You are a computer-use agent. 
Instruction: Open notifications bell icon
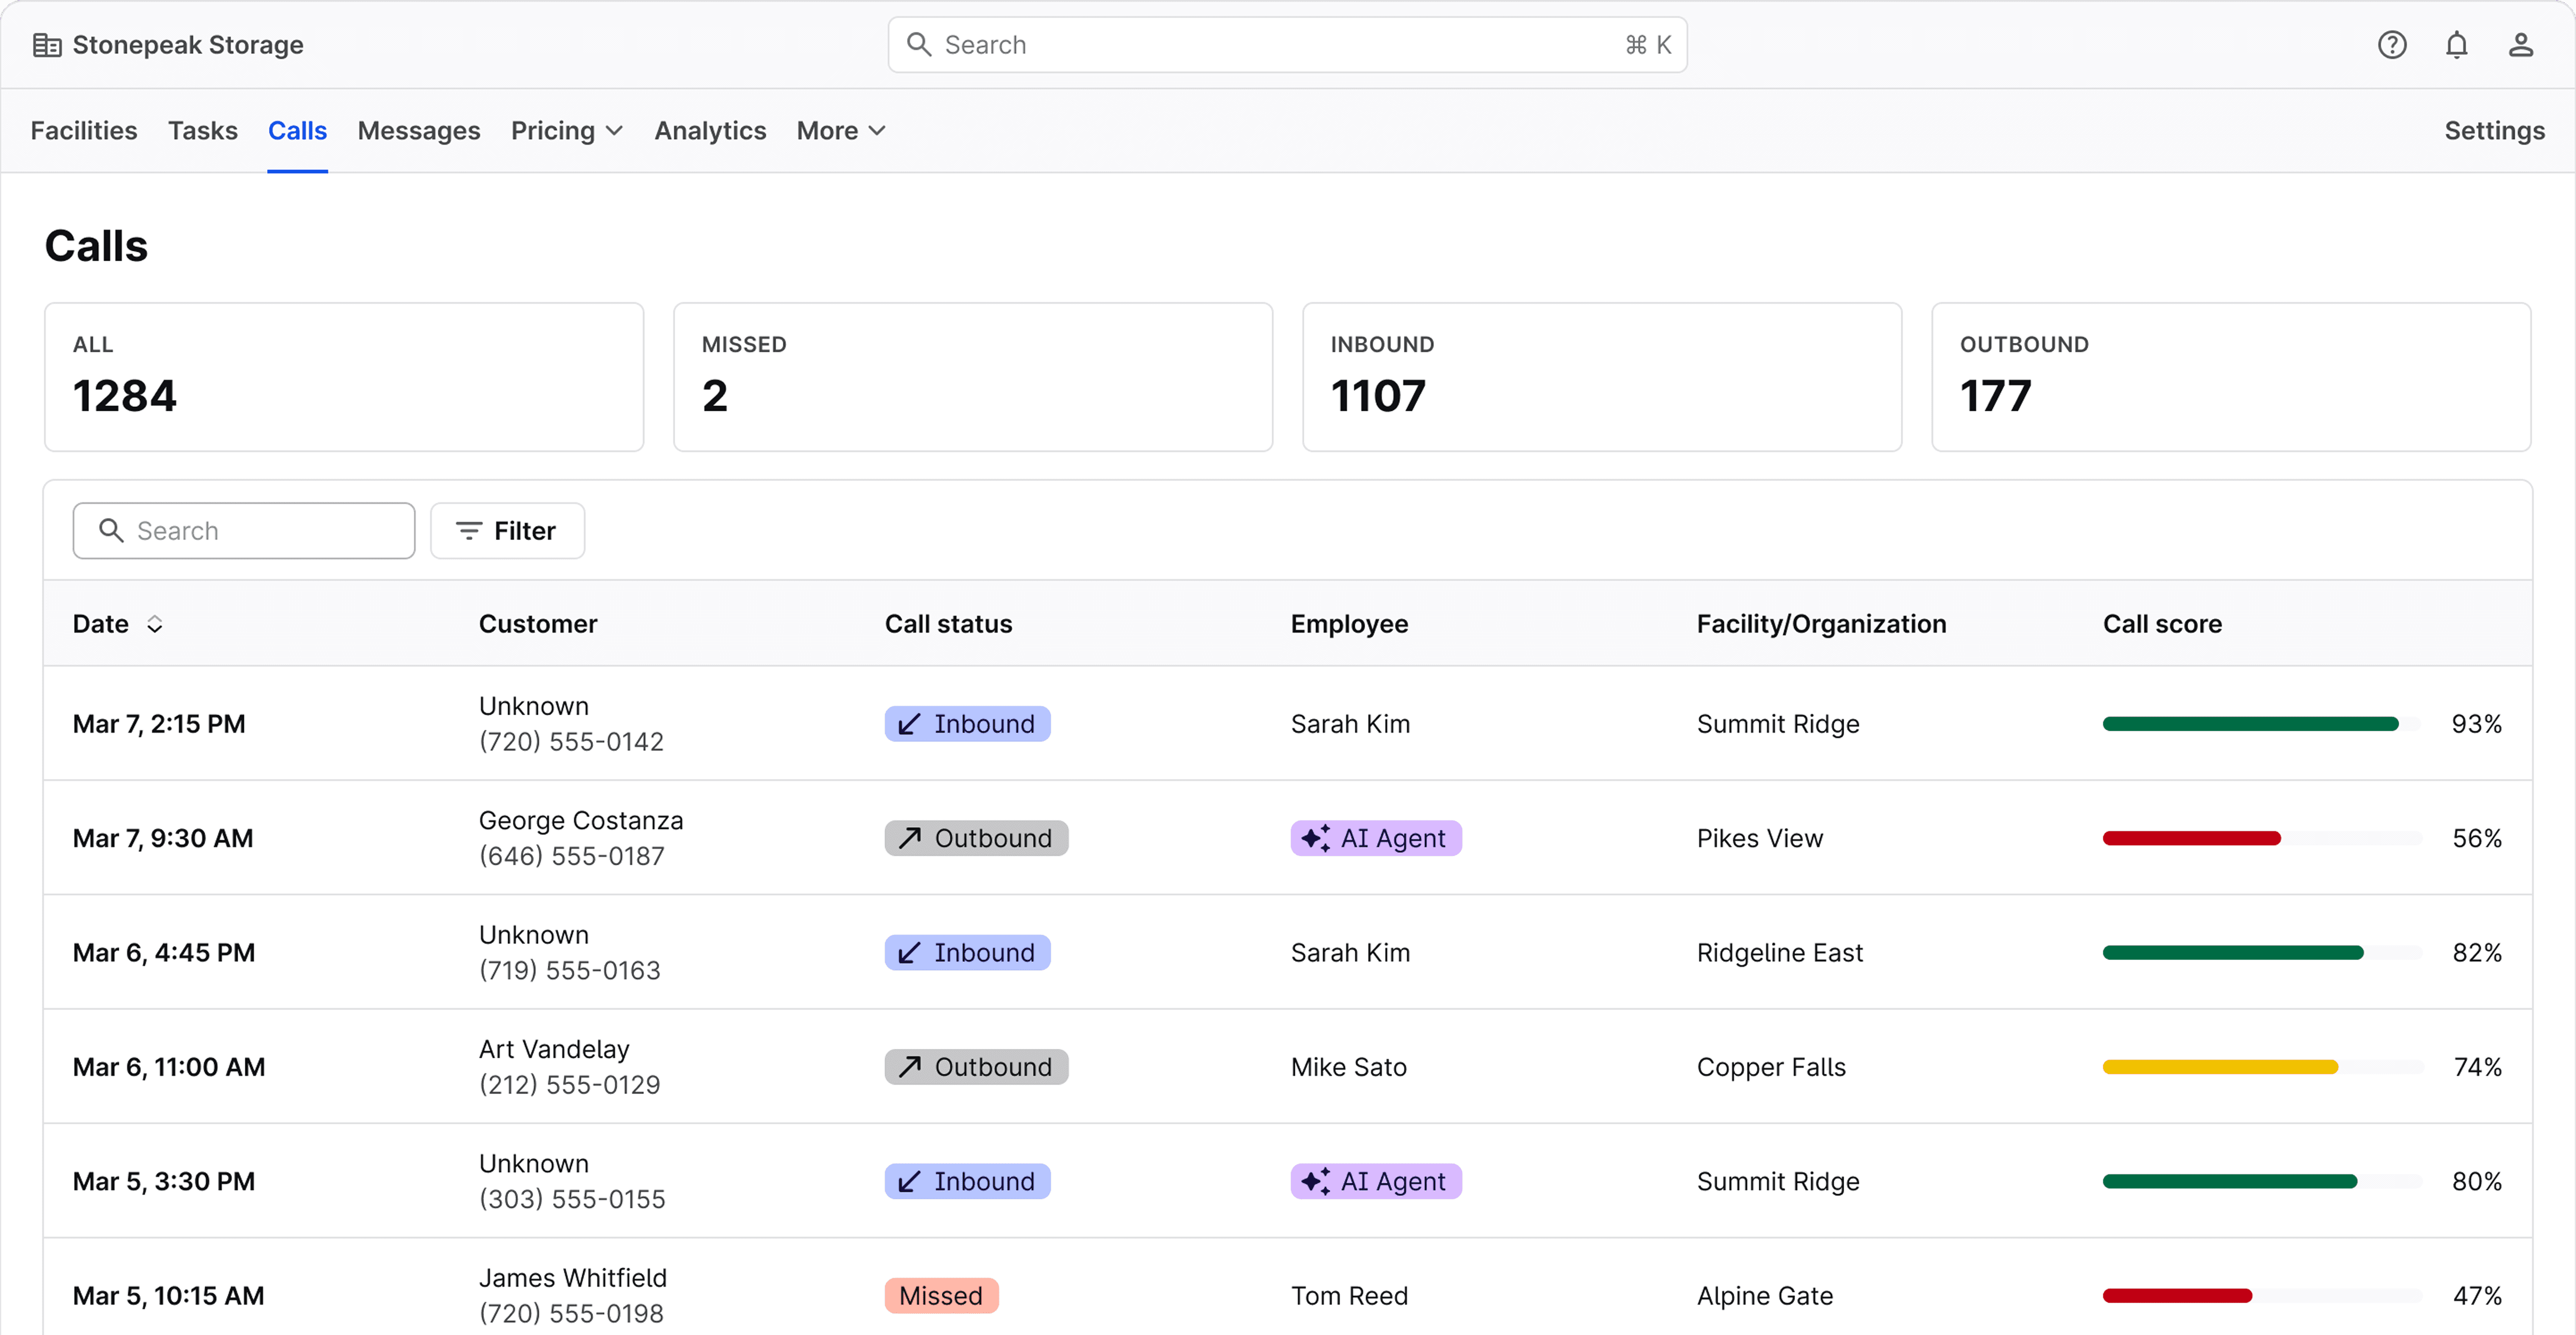point(2456,45)
